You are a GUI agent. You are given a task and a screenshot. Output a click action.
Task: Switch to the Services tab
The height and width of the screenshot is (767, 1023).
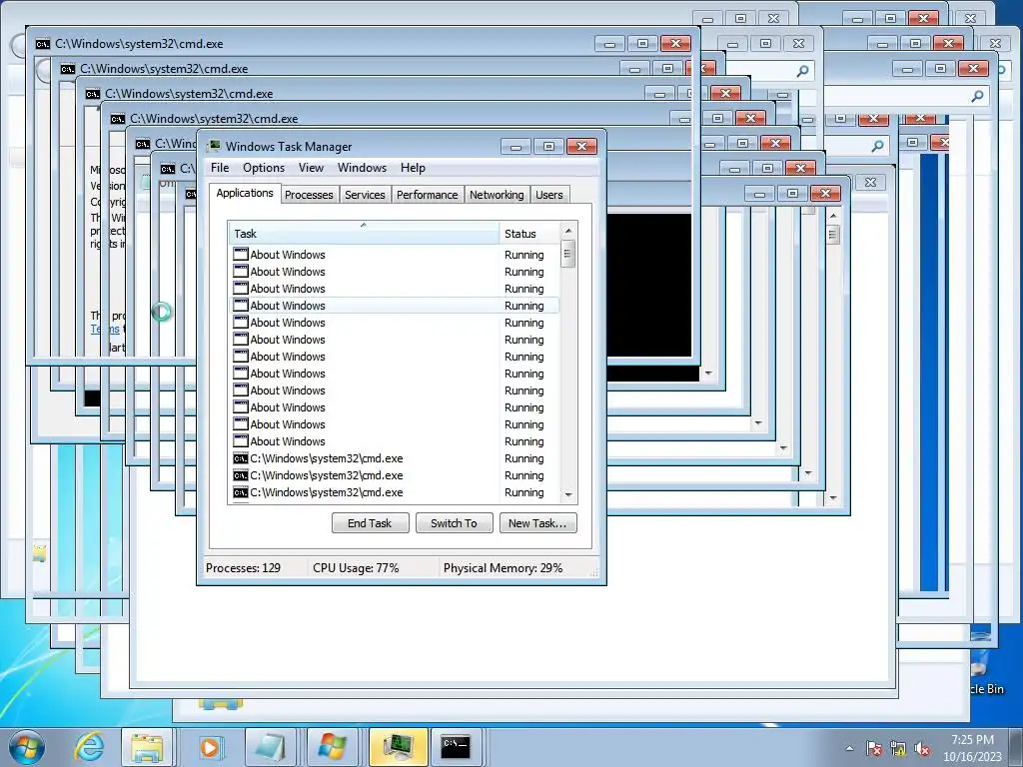pos(365,195)
